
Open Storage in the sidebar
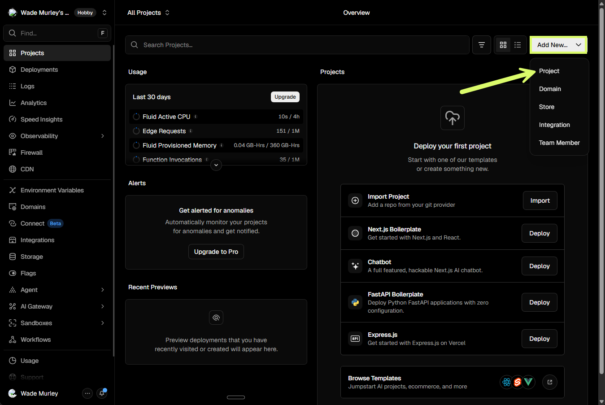57,257
